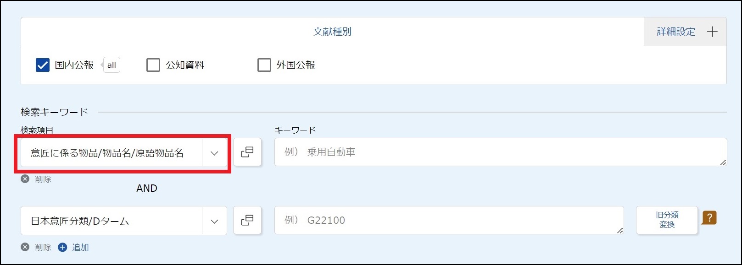This screenshot has height=265, width=742.
Task: Remove the first search row via 削除
Action: click(25, 179)
